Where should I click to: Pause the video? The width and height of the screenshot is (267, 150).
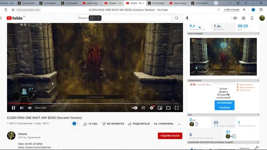13,108
